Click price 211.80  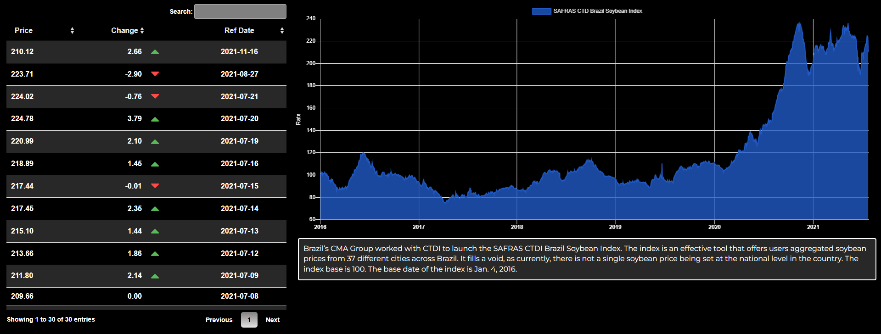coord(22,275)
